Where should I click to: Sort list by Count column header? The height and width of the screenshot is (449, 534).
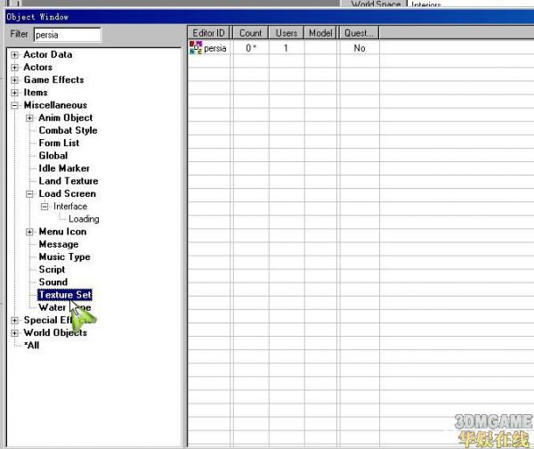[x=250, y=33]
